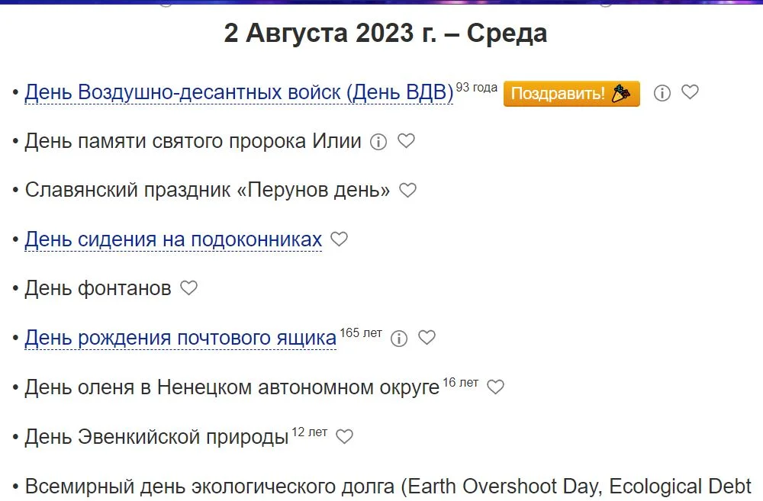
Task: Click the page heading 2 Августа 2023
Action: [x=385, y=33]
